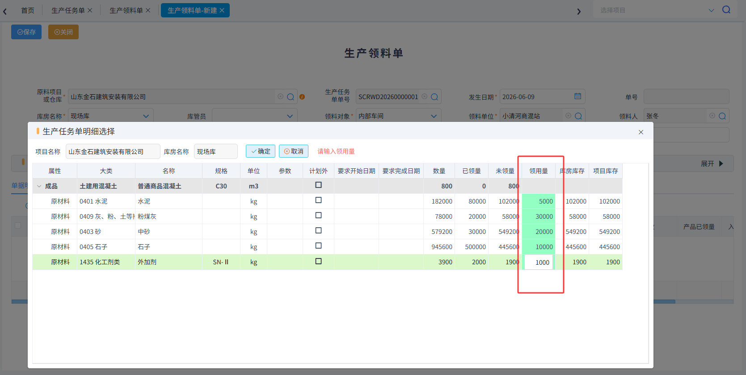Click the 关闭 button
Image resolution: width=746 pixels, height=375 pixels.
click(x=63, y=32)
